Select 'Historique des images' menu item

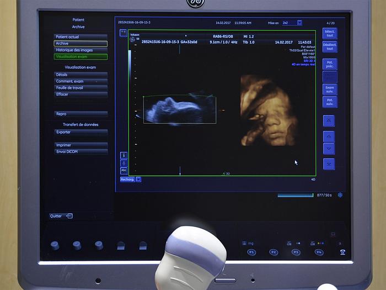point(81,50)
